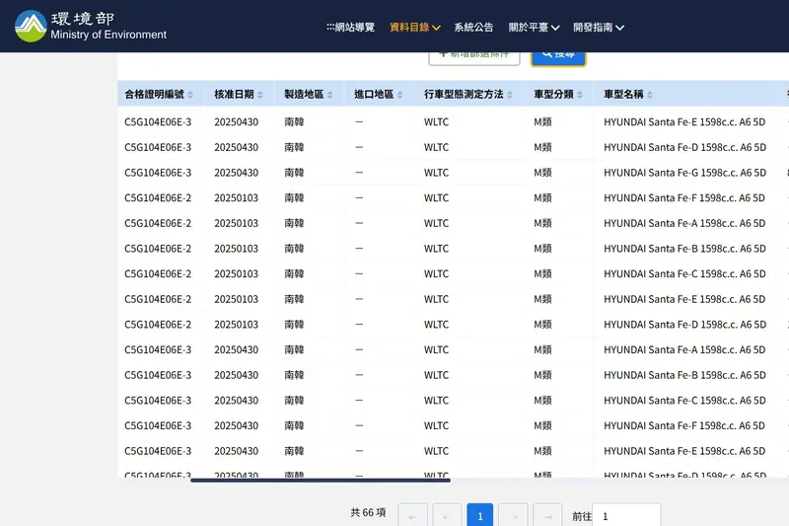The height and width of the screenshot is (526, 789).
Task: Click the 核准日期 column header text
Action: tap(234, 94)
